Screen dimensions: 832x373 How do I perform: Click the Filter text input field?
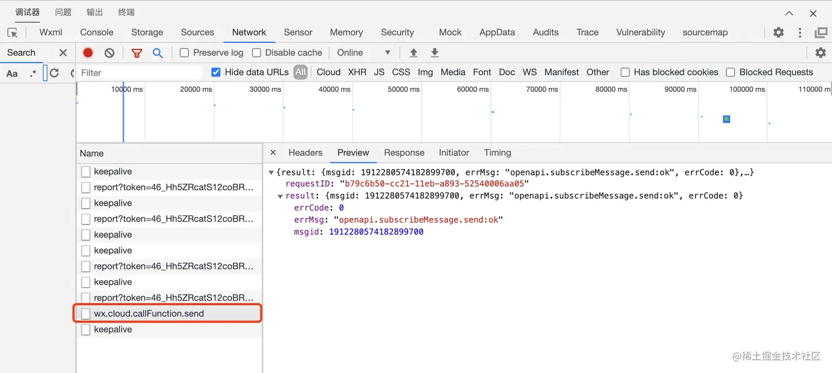click(140, 73)
